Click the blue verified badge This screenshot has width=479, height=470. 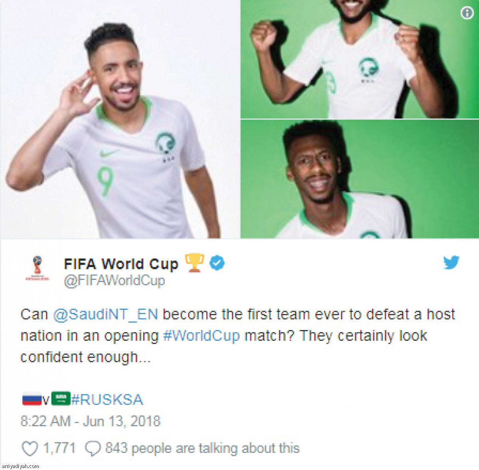tap(217, 263)
